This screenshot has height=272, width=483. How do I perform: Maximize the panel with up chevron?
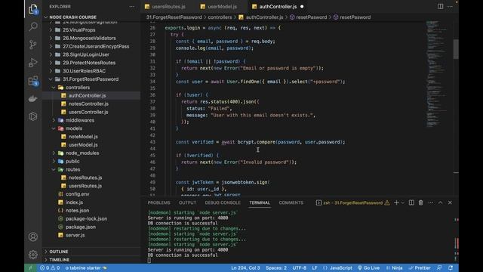tap(440, 202)
